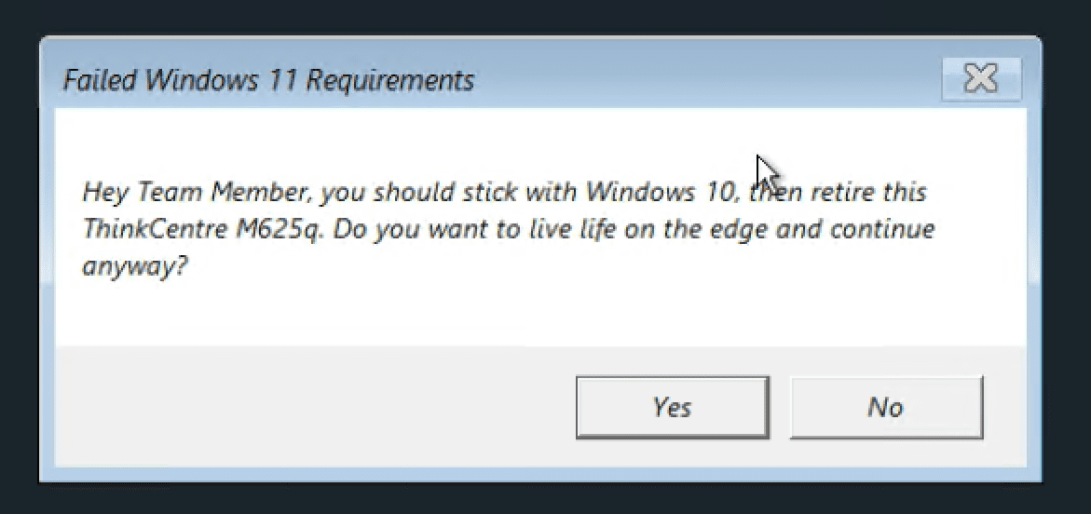Click the word "Requirements" in the title
Image resolution: width=1091 pixels, height=514 pixels.
click(389, 80)
